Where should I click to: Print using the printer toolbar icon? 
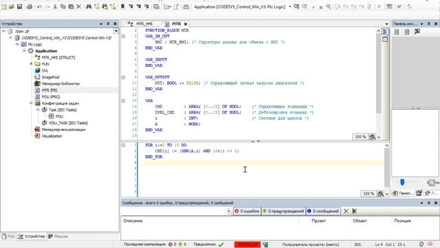(x=30, y=6)
